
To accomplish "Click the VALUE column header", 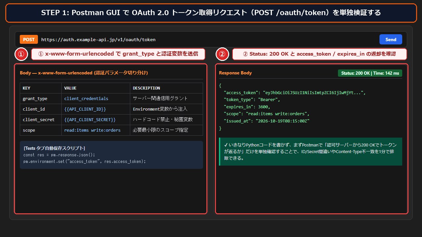I will tap(96, 88).
